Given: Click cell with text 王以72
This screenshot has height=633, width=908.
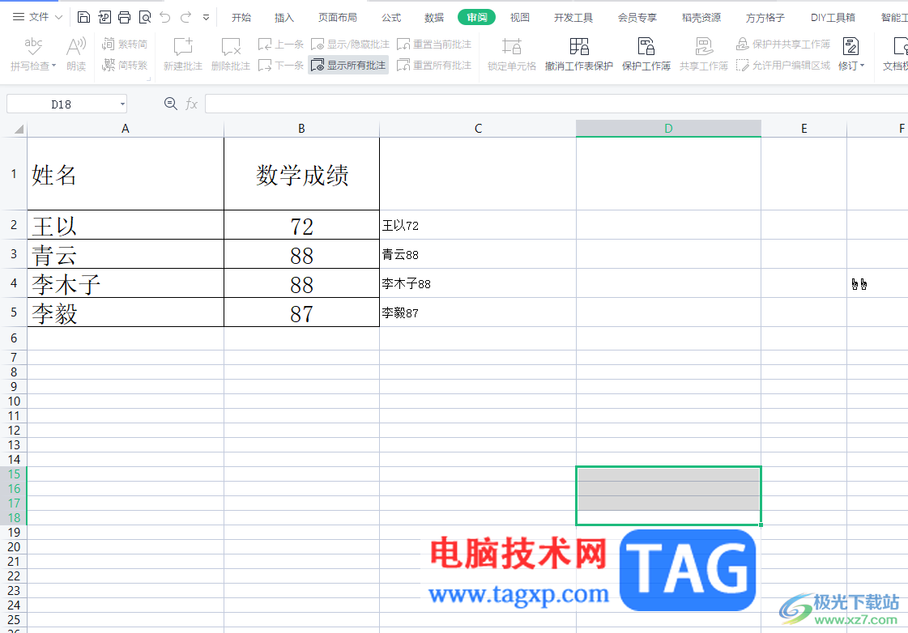Looking at the screenshot, I should pyautogui.click(x=478, y=225).
